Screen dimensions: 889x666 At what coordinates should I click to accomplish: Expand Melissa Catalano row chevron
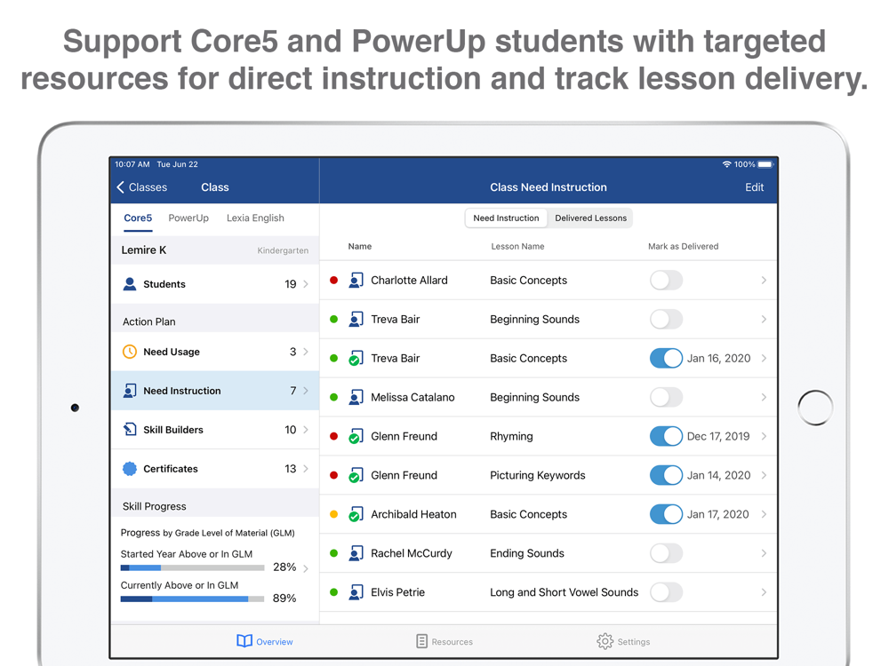pyautogui.click(x=764, y=398)
